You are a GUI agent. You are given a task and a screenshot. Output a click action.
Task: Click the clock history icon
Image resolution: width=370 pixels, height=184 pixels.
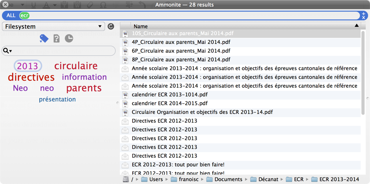point(69,39)
